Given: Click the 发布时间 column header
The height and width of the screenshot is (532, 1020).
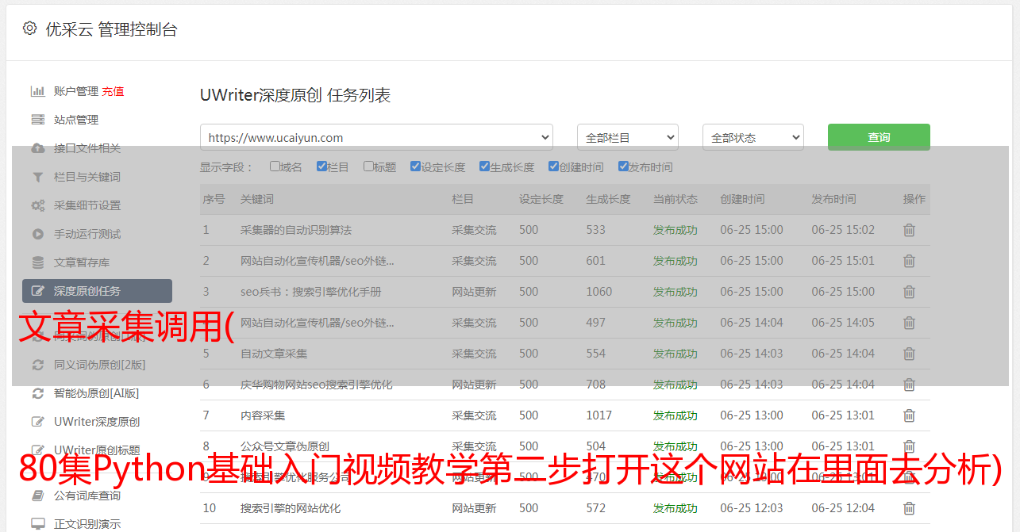Looking at the screenshot, I should click(x=833, y=199).
